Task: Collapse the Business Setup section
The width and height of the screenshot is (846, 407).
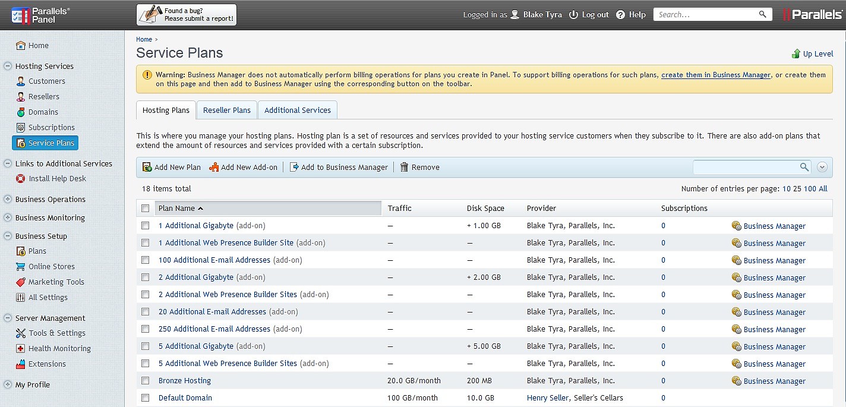Action: click(8, 236)
